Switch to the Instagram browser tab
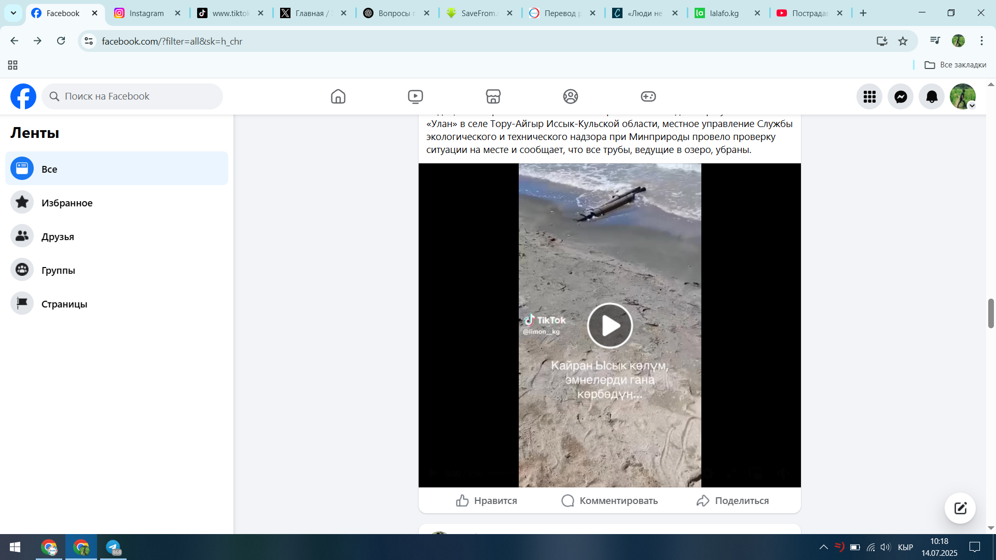996x560 pixels. pos(146,13)
